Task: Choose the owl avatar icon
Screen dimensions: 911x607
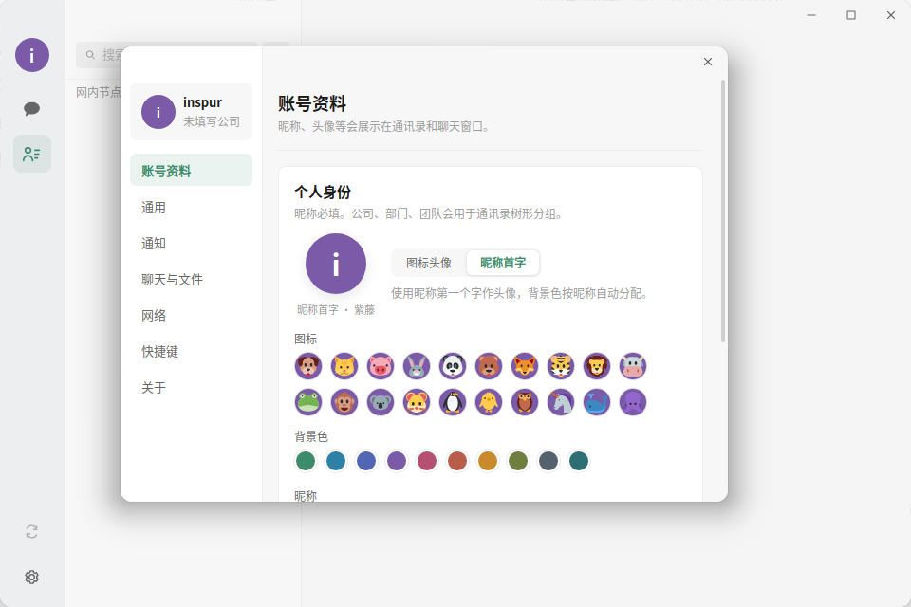Action: point(525,402)
